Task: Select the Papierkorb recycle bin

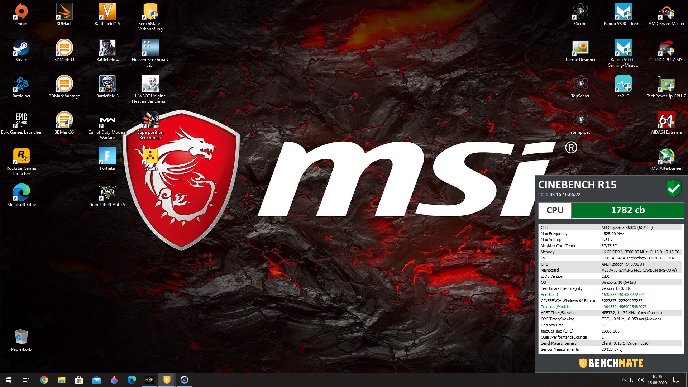Action: point(21,340)
